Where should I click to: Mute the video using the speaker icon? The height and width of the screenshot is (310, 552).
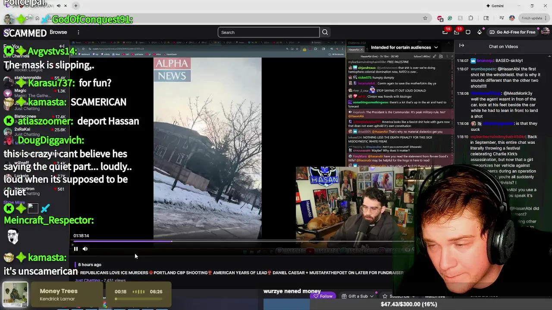click(x=85, y=248)
